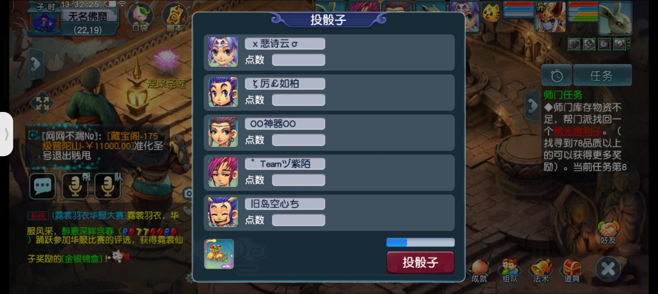
Task: Toggle the round X menu button
Action: pyautogui.click(x=608, y=269)
